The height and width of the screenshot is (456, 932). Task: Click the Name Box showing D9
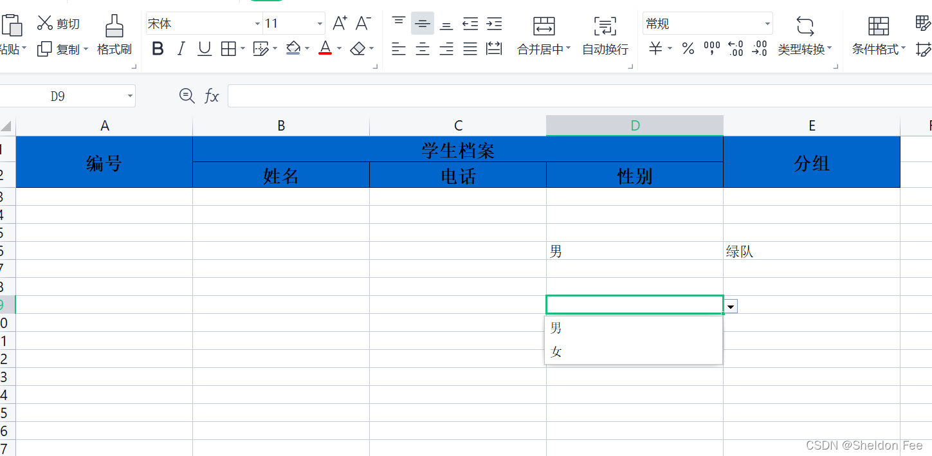58,96
